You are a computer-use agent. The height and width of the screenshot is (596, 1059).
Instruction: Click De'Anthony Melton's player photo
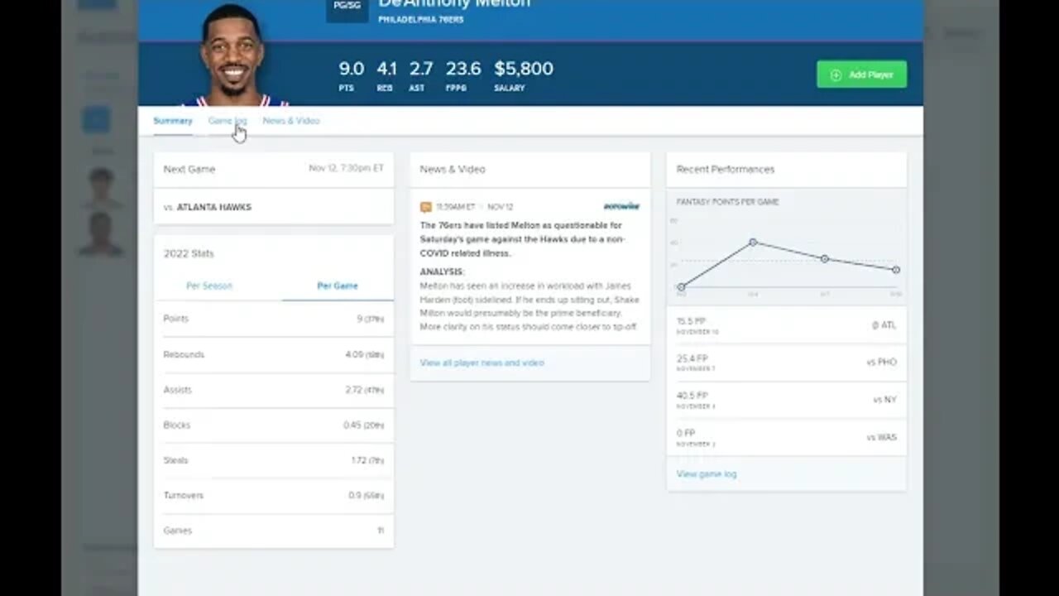click(x=233, y=56)
